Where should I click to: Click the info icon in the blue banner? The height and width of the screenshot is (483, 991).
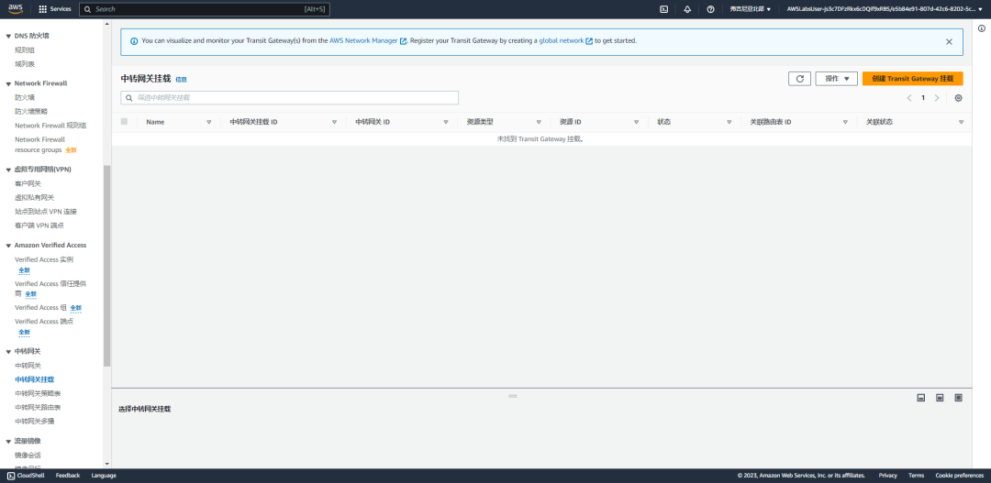coord(134,41)
